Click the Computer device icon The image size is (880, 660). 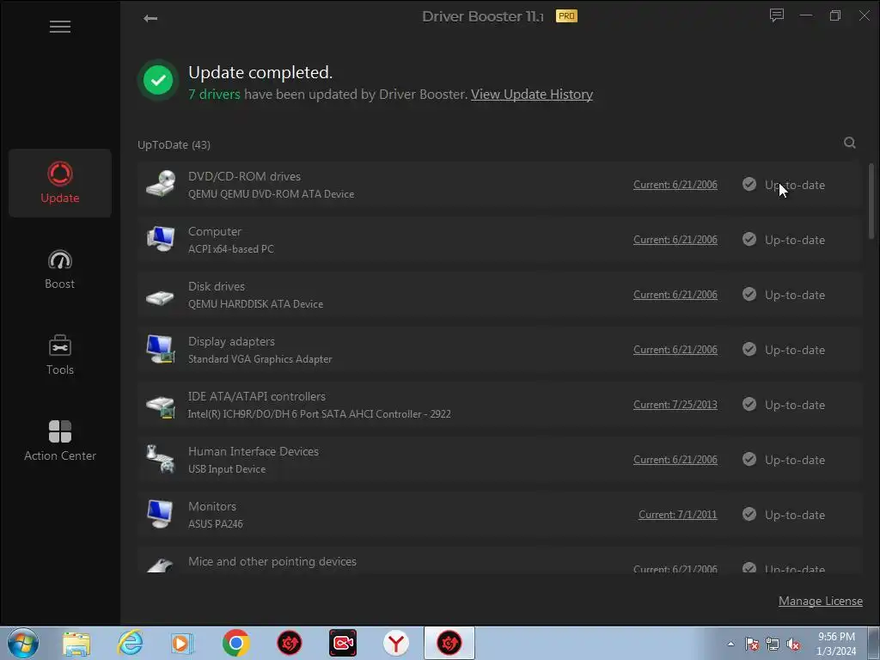click(x=161, y=239)
